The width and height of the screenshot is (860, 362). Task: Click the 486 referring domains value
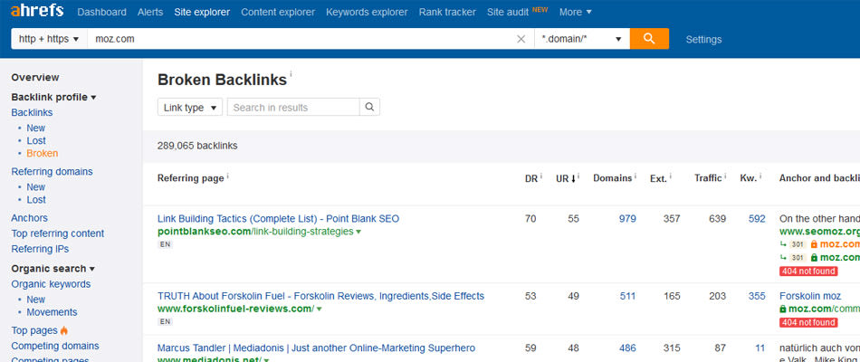tap(627, 348)
